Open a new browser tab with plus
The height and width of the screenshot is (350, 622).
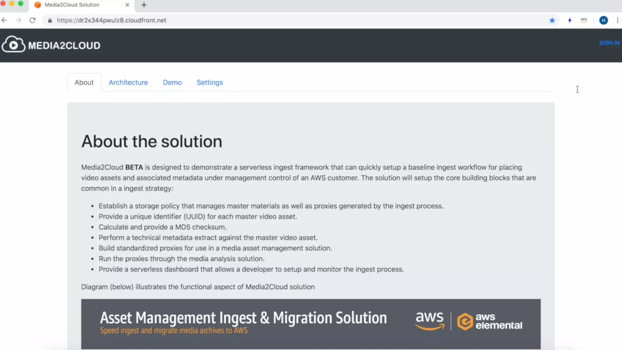[x=144, y=5]
